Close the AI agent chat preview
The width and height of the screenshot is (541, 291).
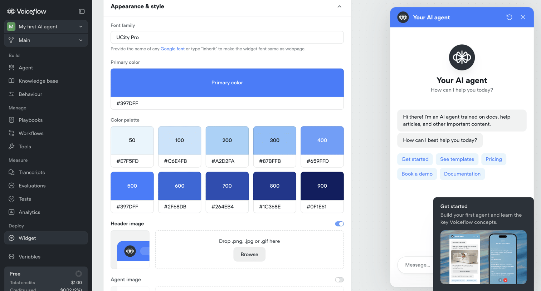523,17
